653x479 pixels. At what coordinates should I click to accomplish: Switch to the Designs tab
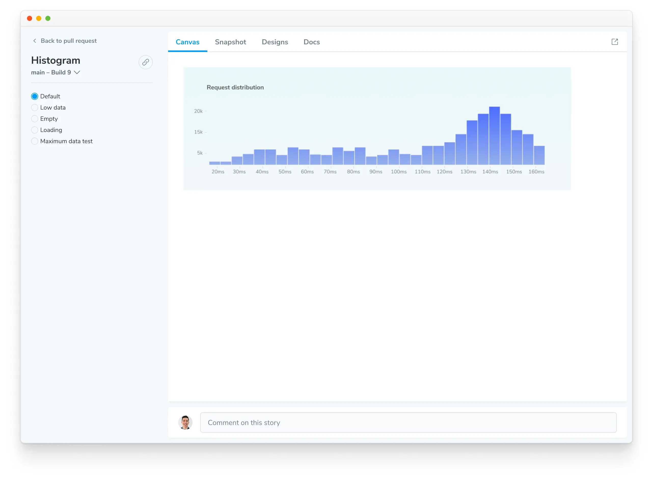[274, 42]
